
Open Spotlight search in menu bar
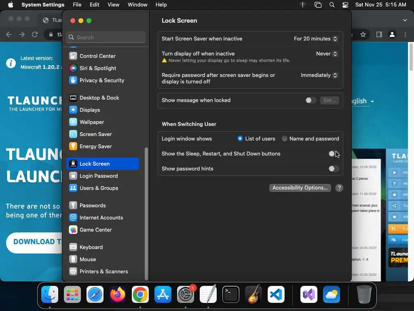pyautogui.click(x=332, y=5)
